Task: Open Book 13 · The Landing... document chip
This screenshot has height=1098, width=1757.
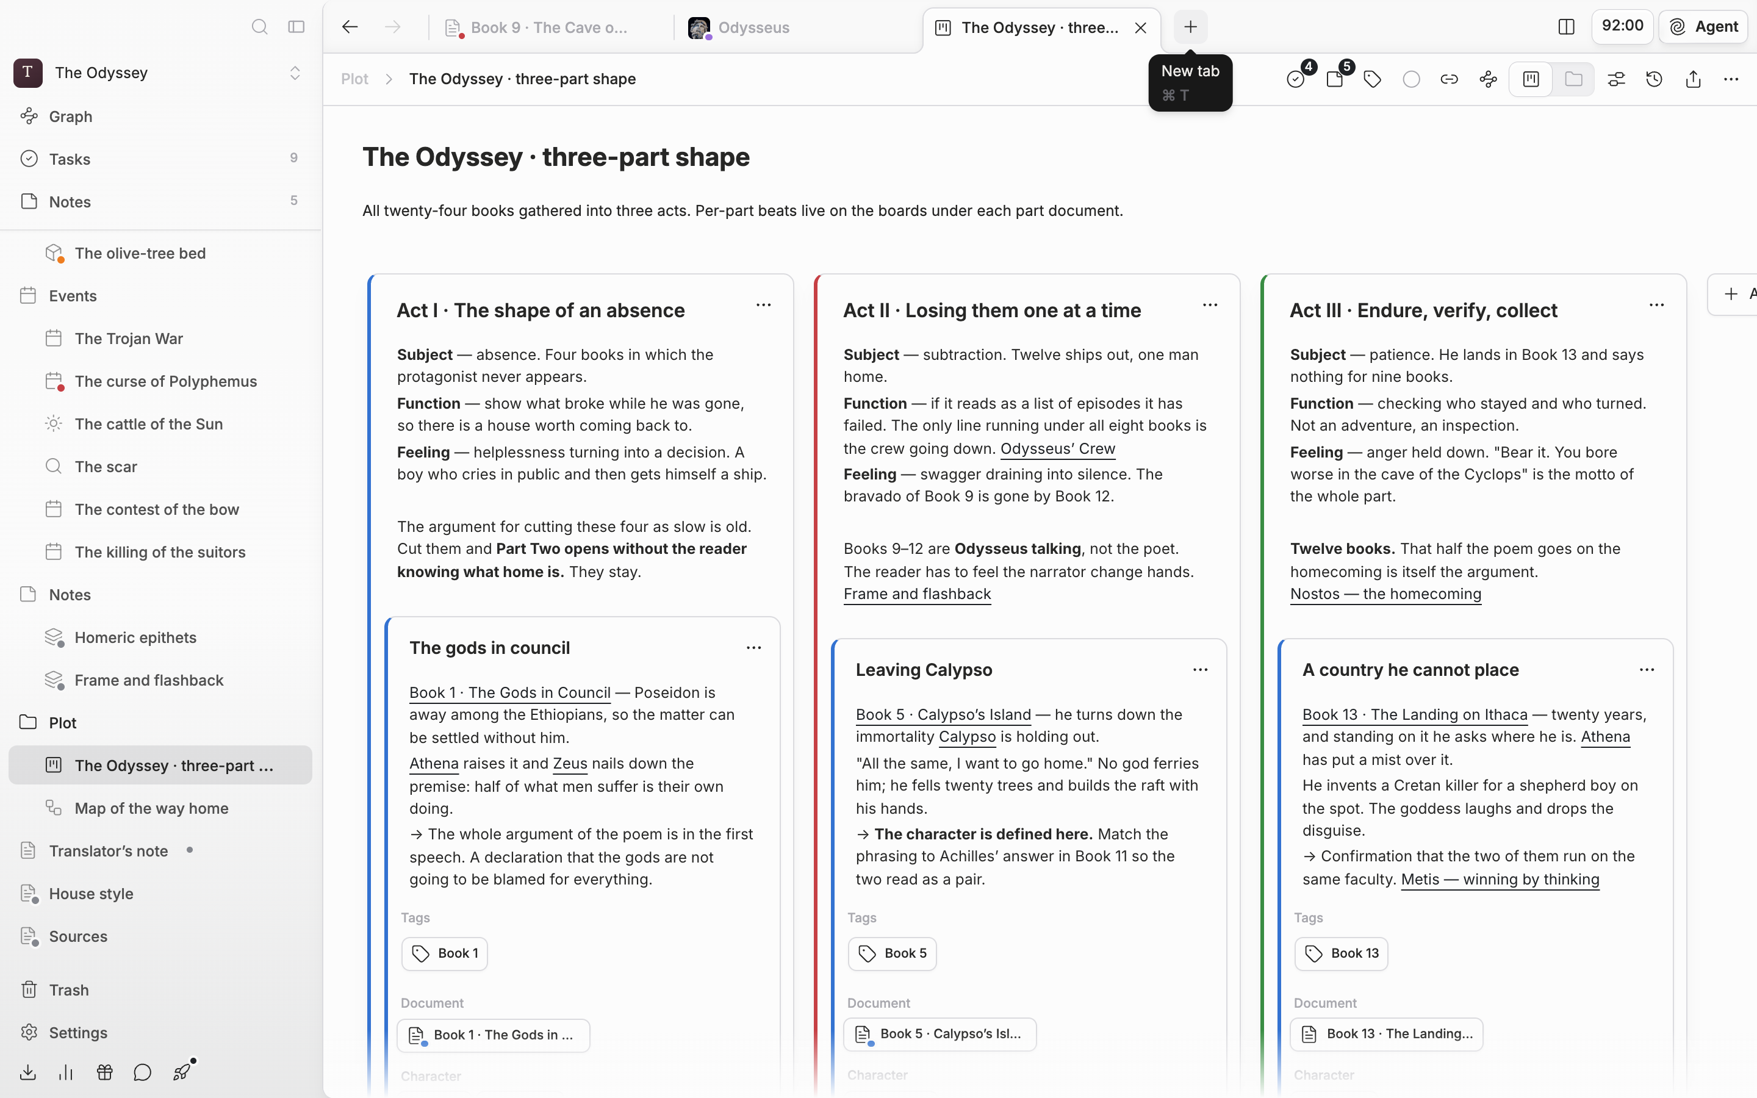Action: (1386, 1034)
